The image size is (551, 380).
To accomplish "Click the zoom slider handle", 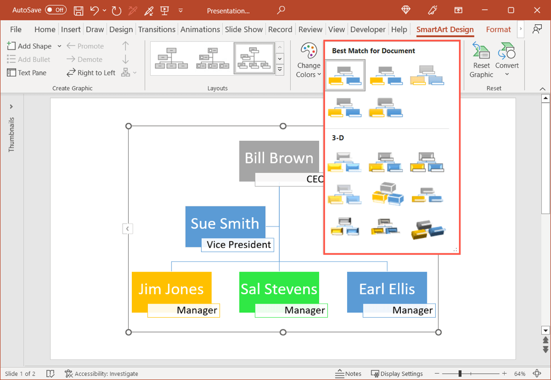I will tap(460, 374).
